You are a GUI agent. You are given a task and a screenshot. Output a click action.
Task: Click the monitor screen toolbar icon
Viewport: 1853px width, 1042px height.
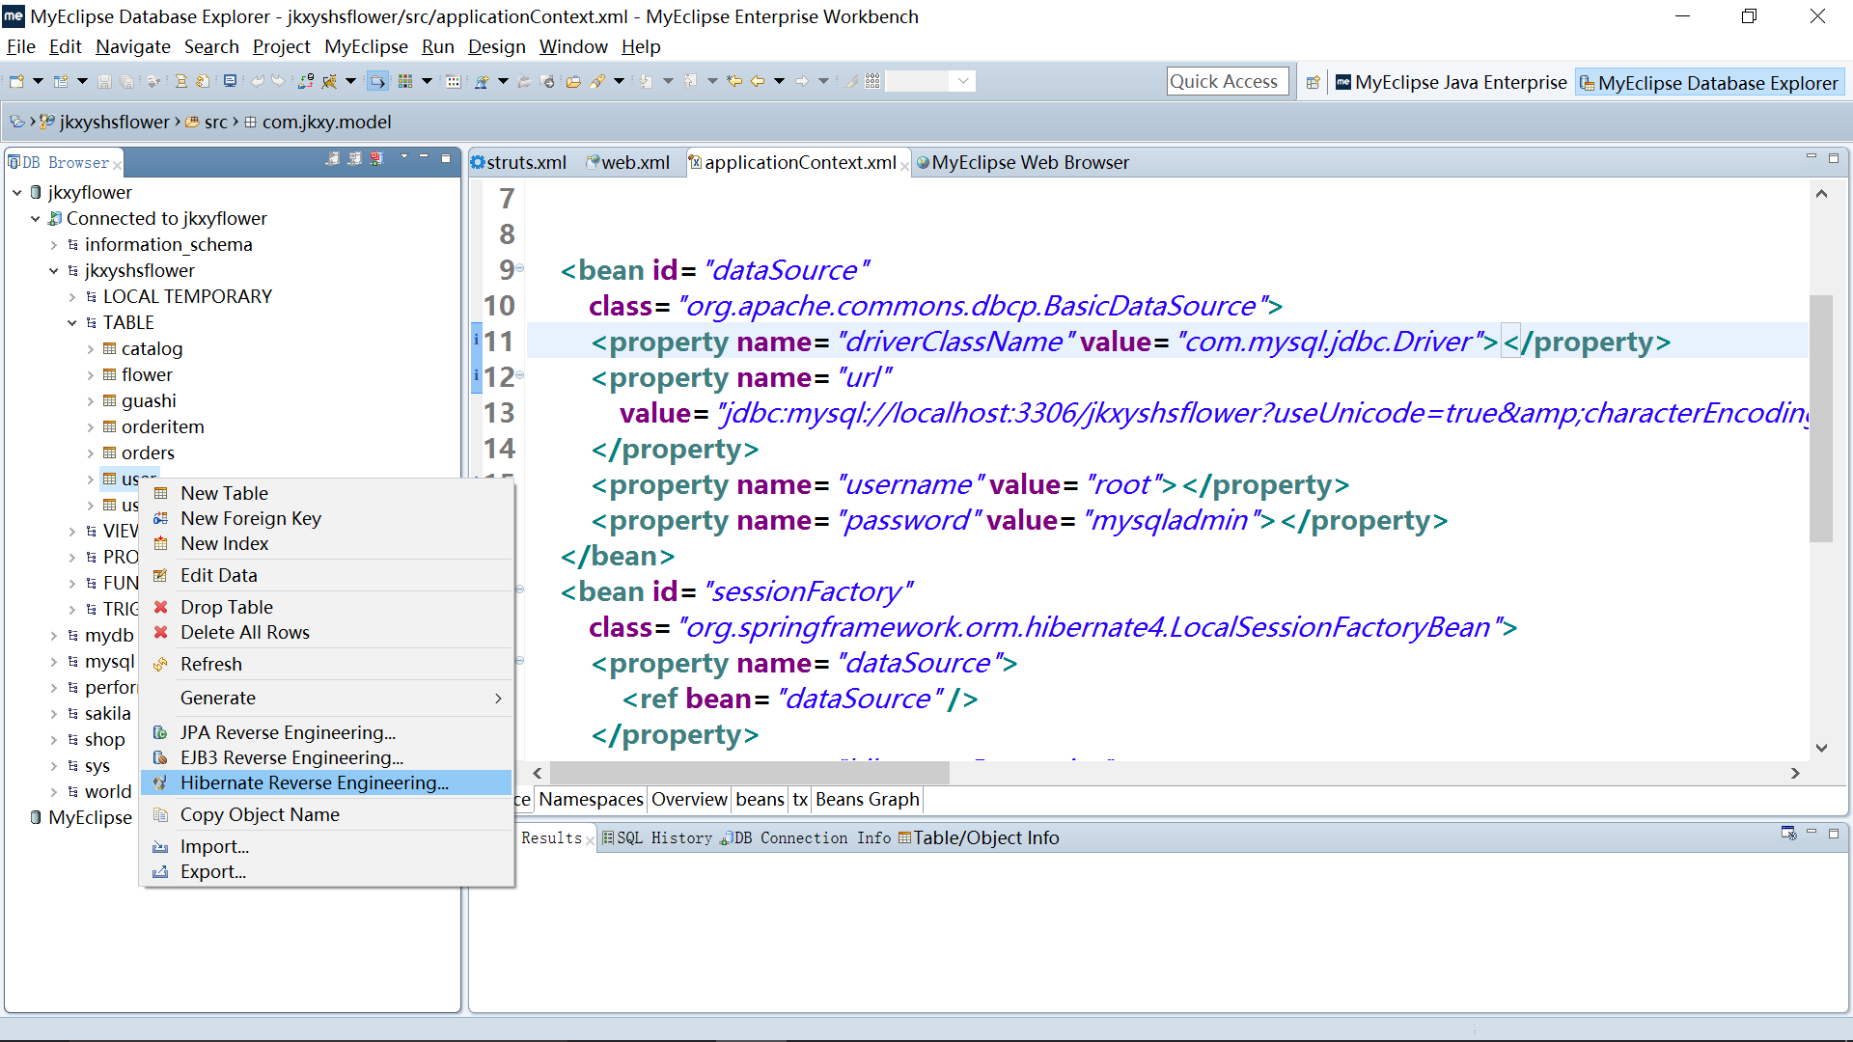tap(230, 82)
